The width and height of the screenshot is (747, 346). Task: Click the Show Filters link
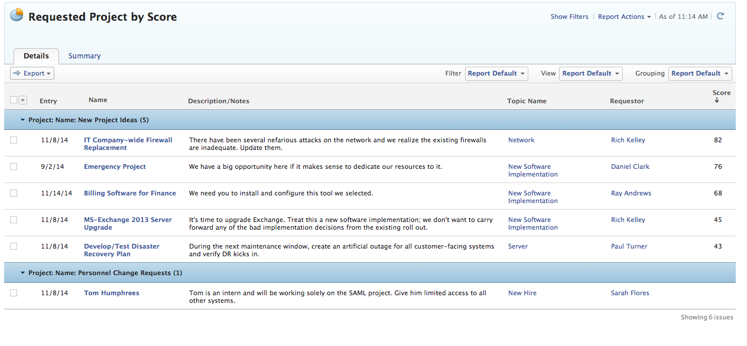point(569,17)
